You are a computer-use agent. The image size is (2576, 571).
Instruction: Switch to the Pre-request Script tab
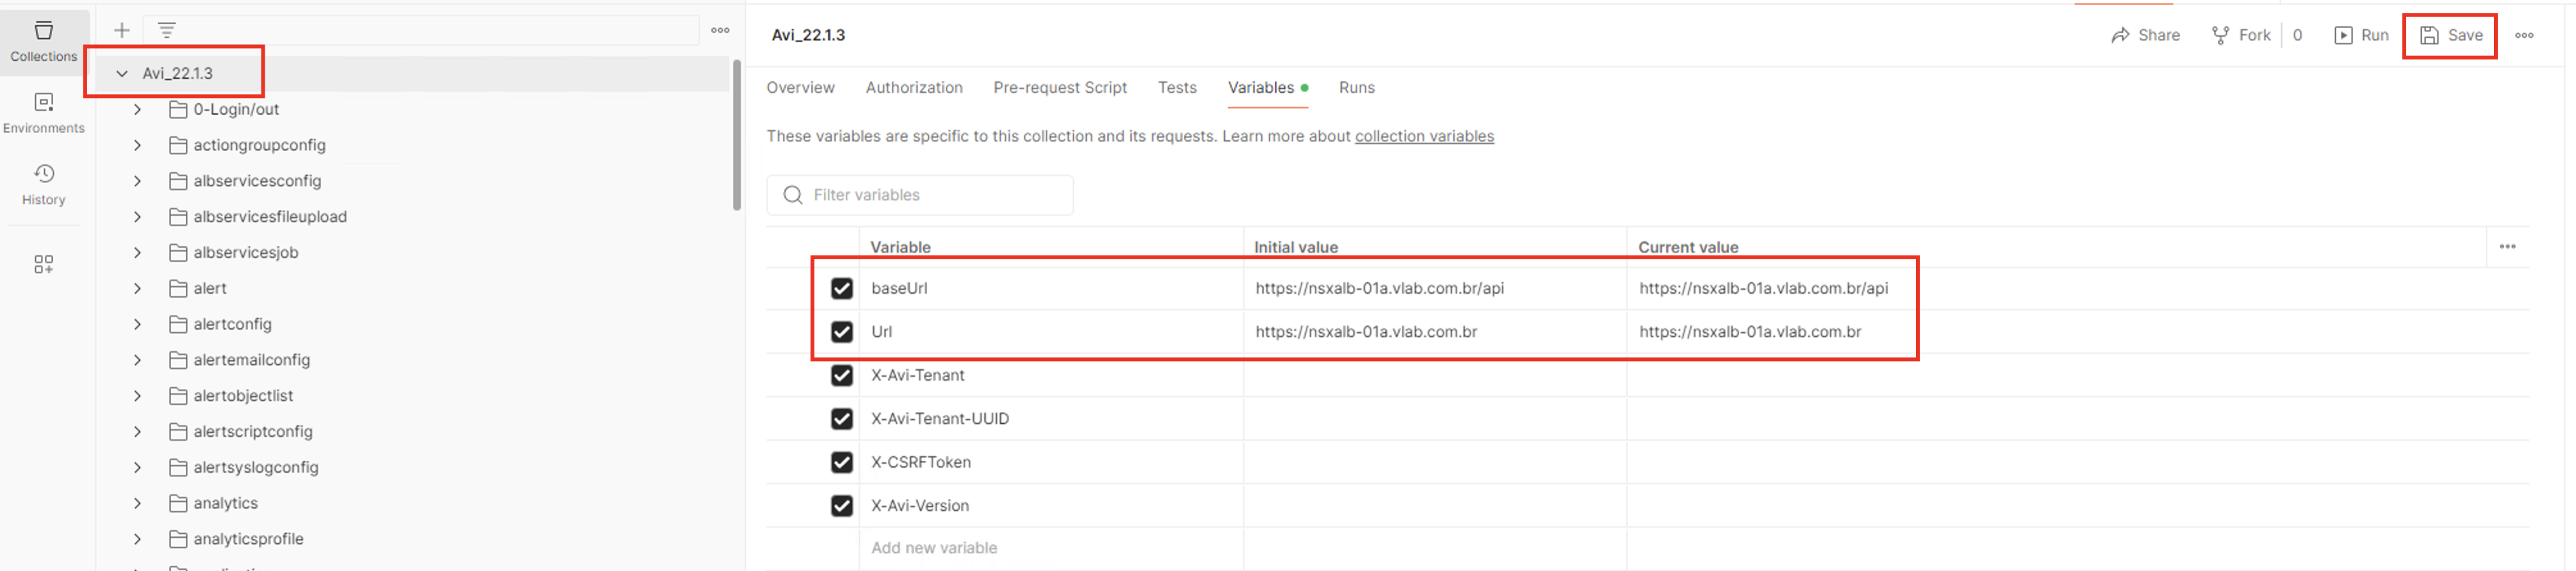tap(1059, 88)
